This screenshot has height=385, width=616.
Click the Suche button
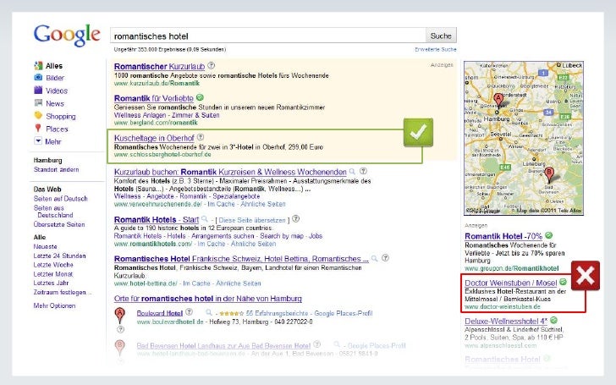tap(441, 36)
